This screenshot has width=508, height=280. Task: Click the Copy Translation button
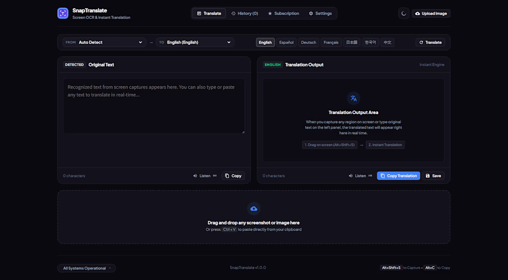(x=399, y=176)
